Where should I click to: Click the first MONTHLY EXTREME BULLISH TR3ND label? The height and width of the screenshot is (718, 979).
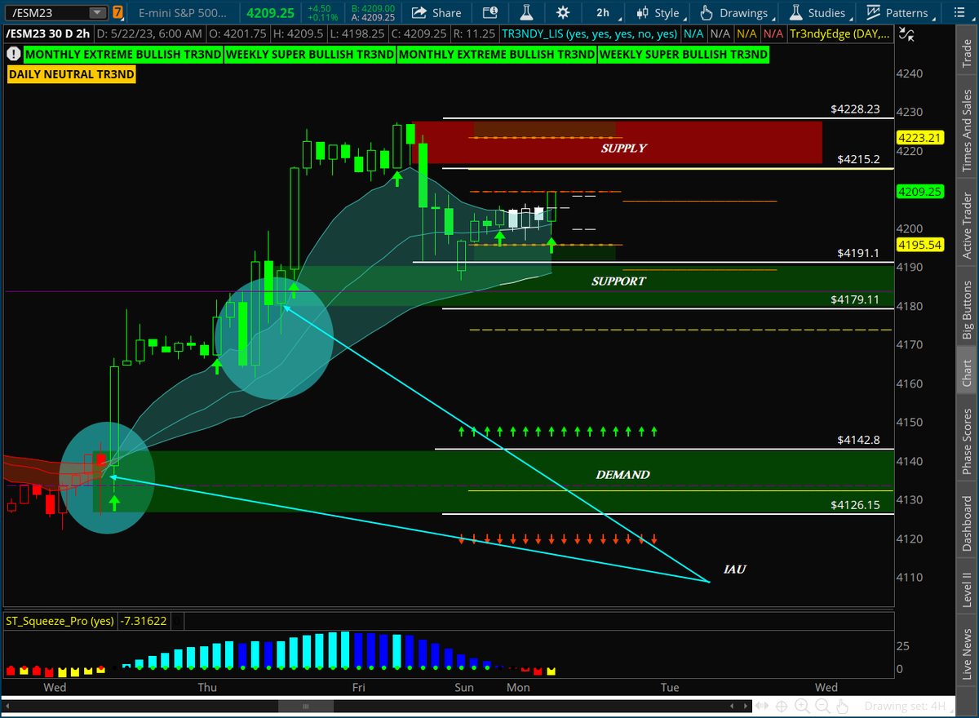[123, 54]
